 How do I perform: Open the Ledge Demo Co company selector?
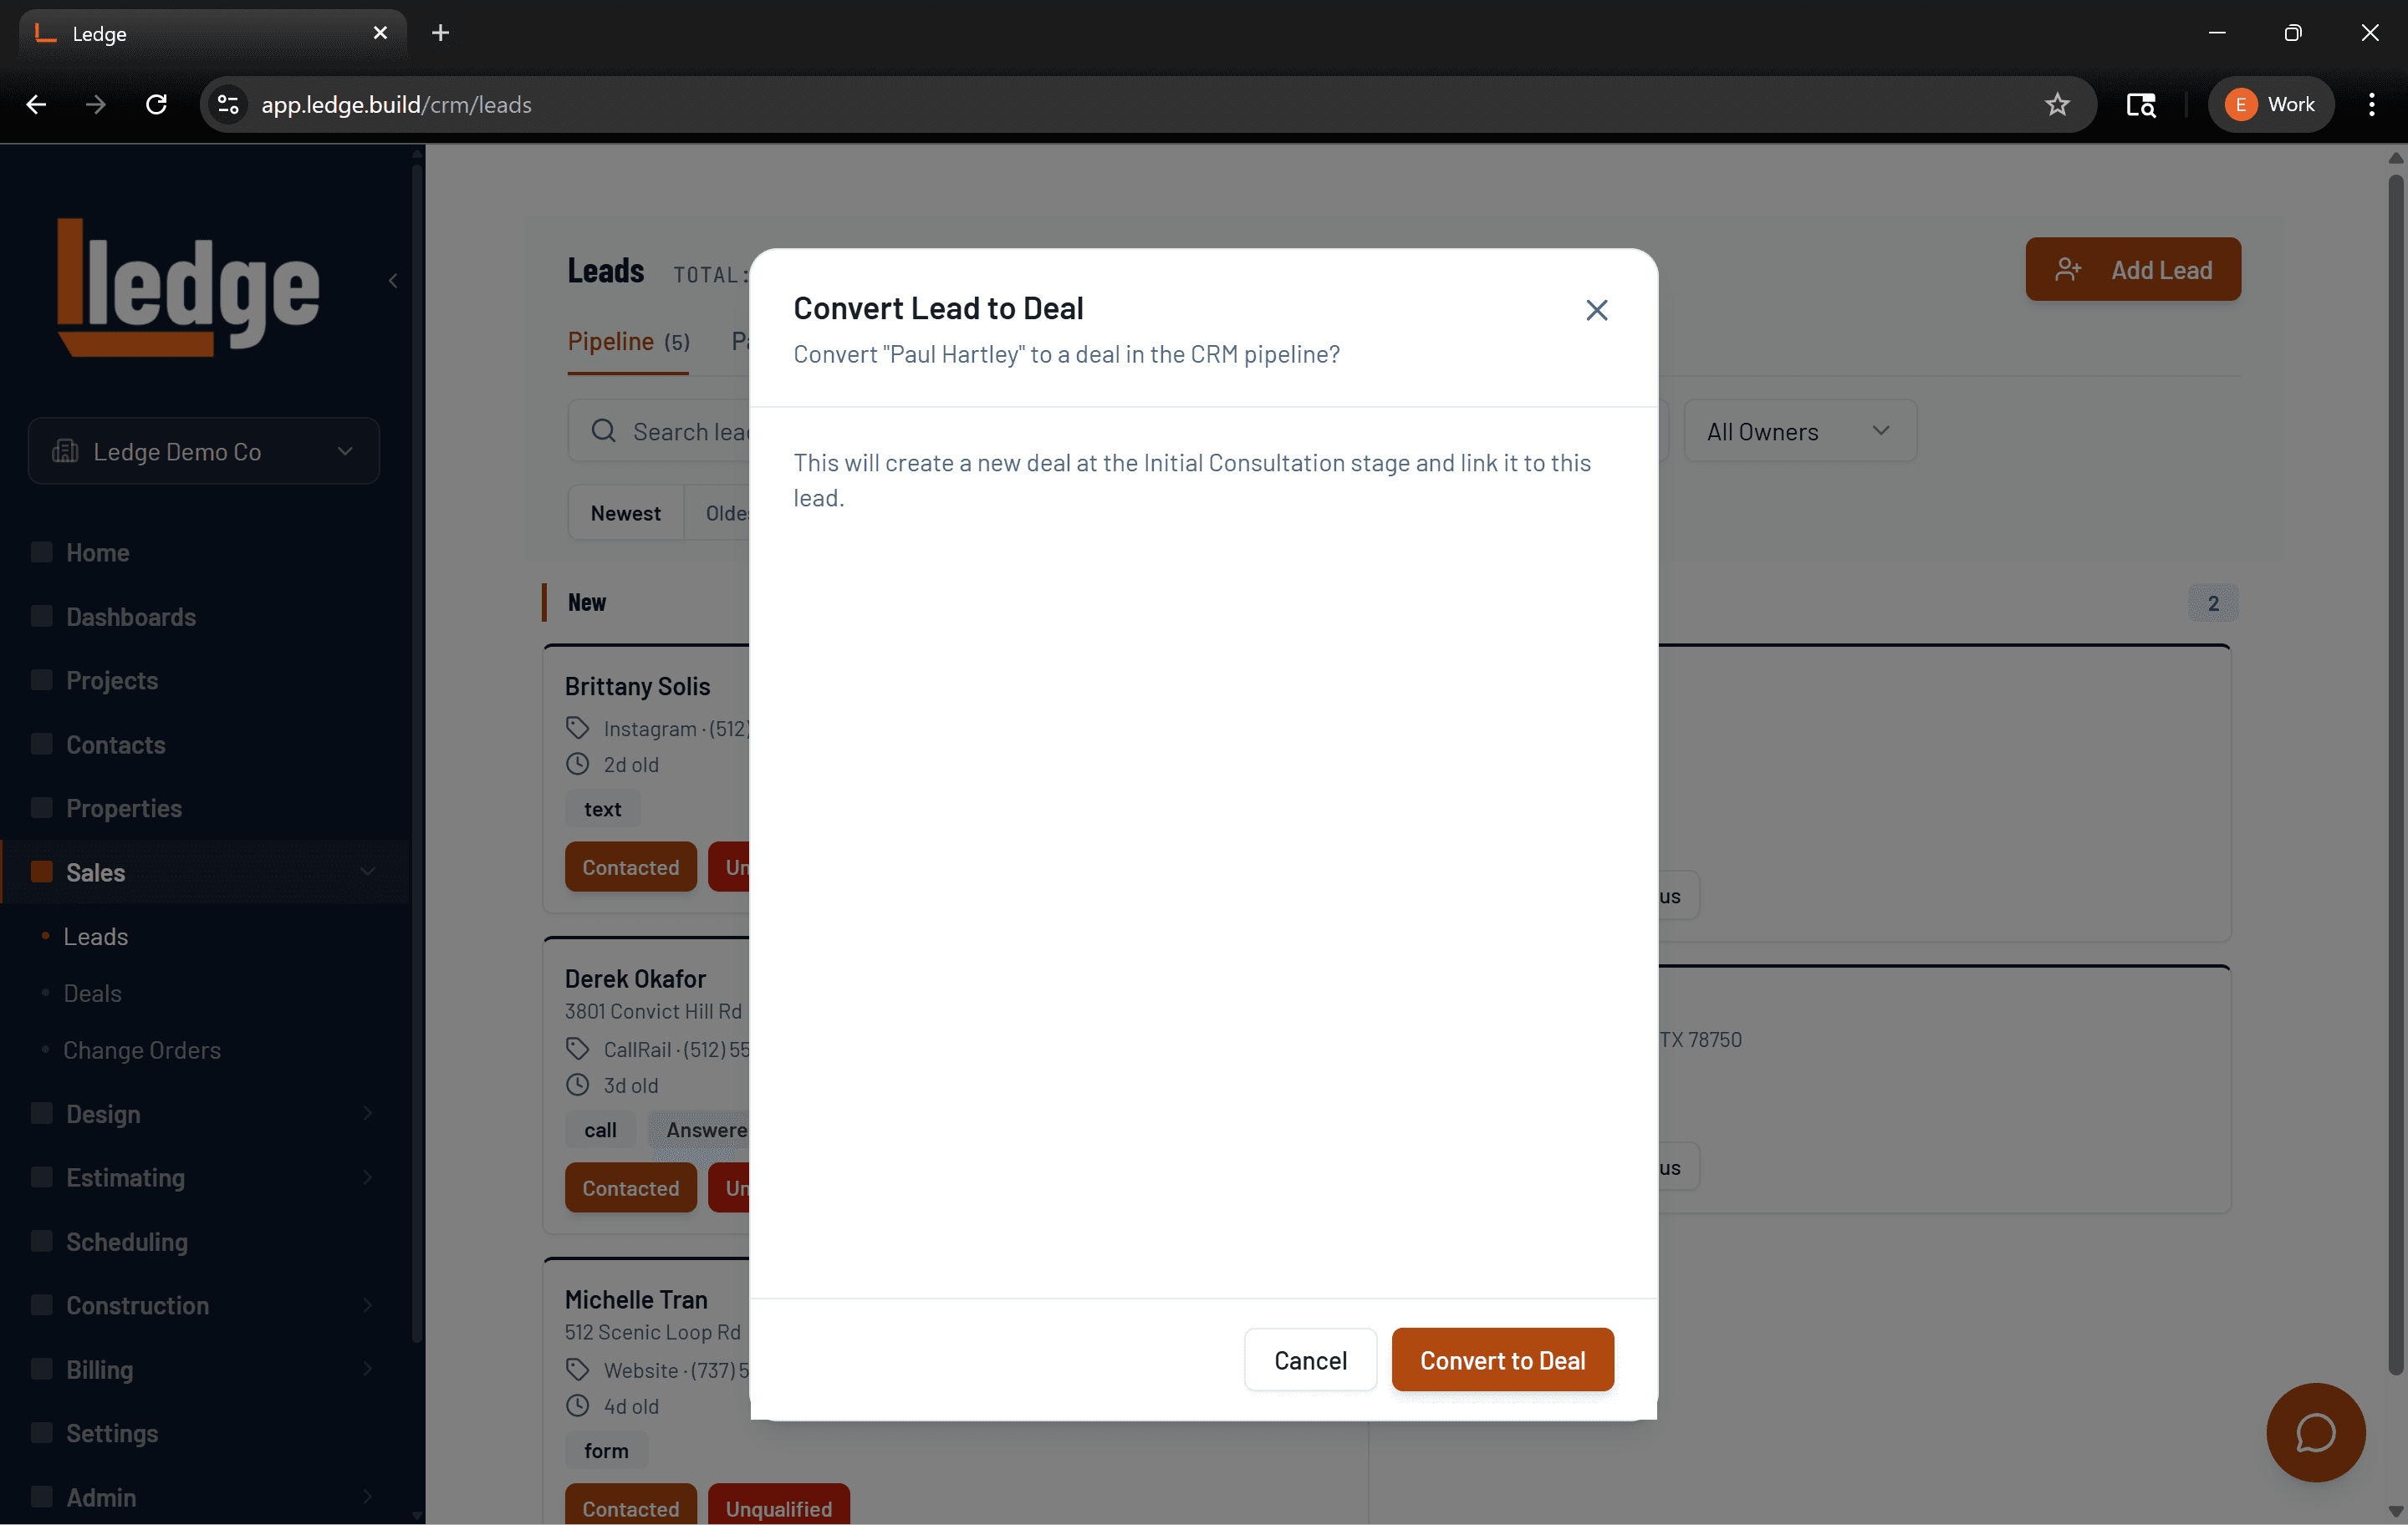click(x=204, y=450)
